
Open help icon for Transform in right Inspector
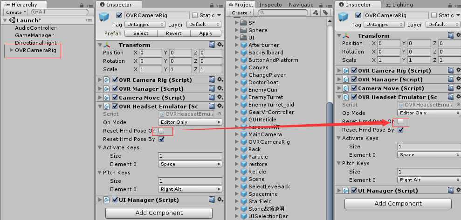451,35
